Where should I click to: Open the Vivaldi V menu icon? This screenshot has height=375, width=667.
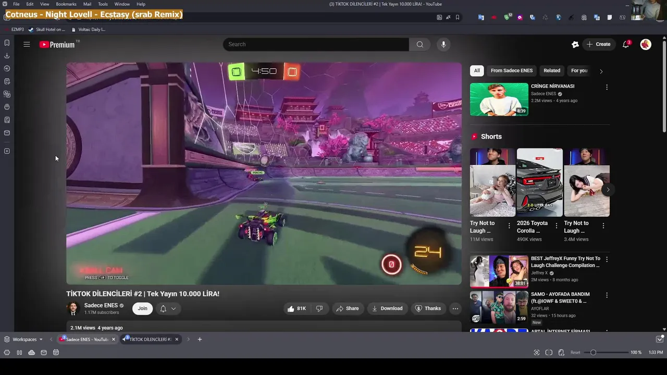[x=5, y=4]
